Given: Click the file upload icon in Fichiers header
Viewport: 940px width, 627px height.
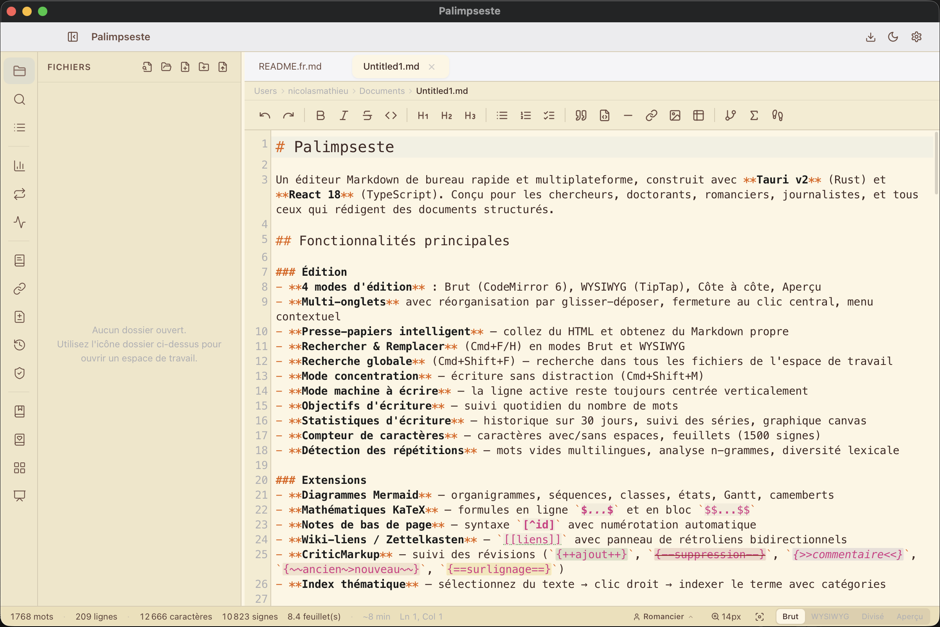Looking at the screenshot, I should coord(223,67).
